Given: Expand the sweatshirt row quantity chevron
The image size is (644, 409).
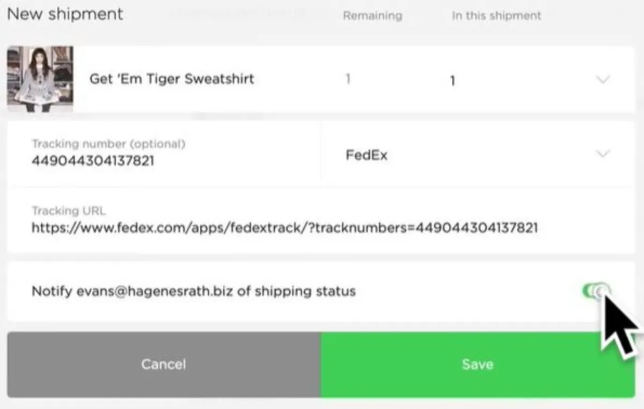Looking at the screenshot, I should coord(603,80).
